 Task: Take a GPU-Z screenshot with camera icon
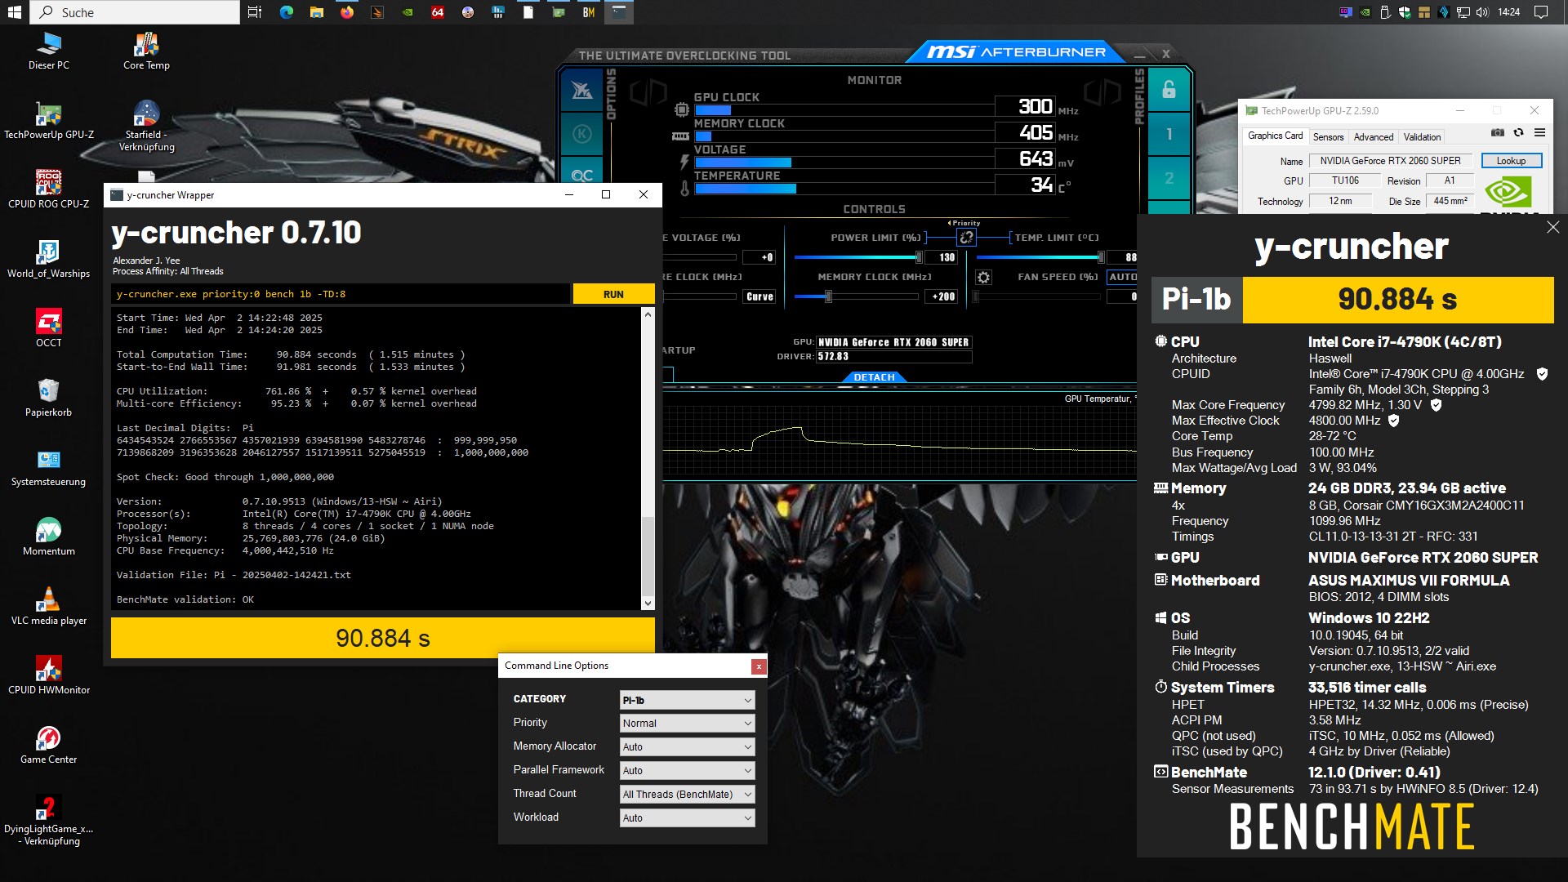[x=1497, y=132]
